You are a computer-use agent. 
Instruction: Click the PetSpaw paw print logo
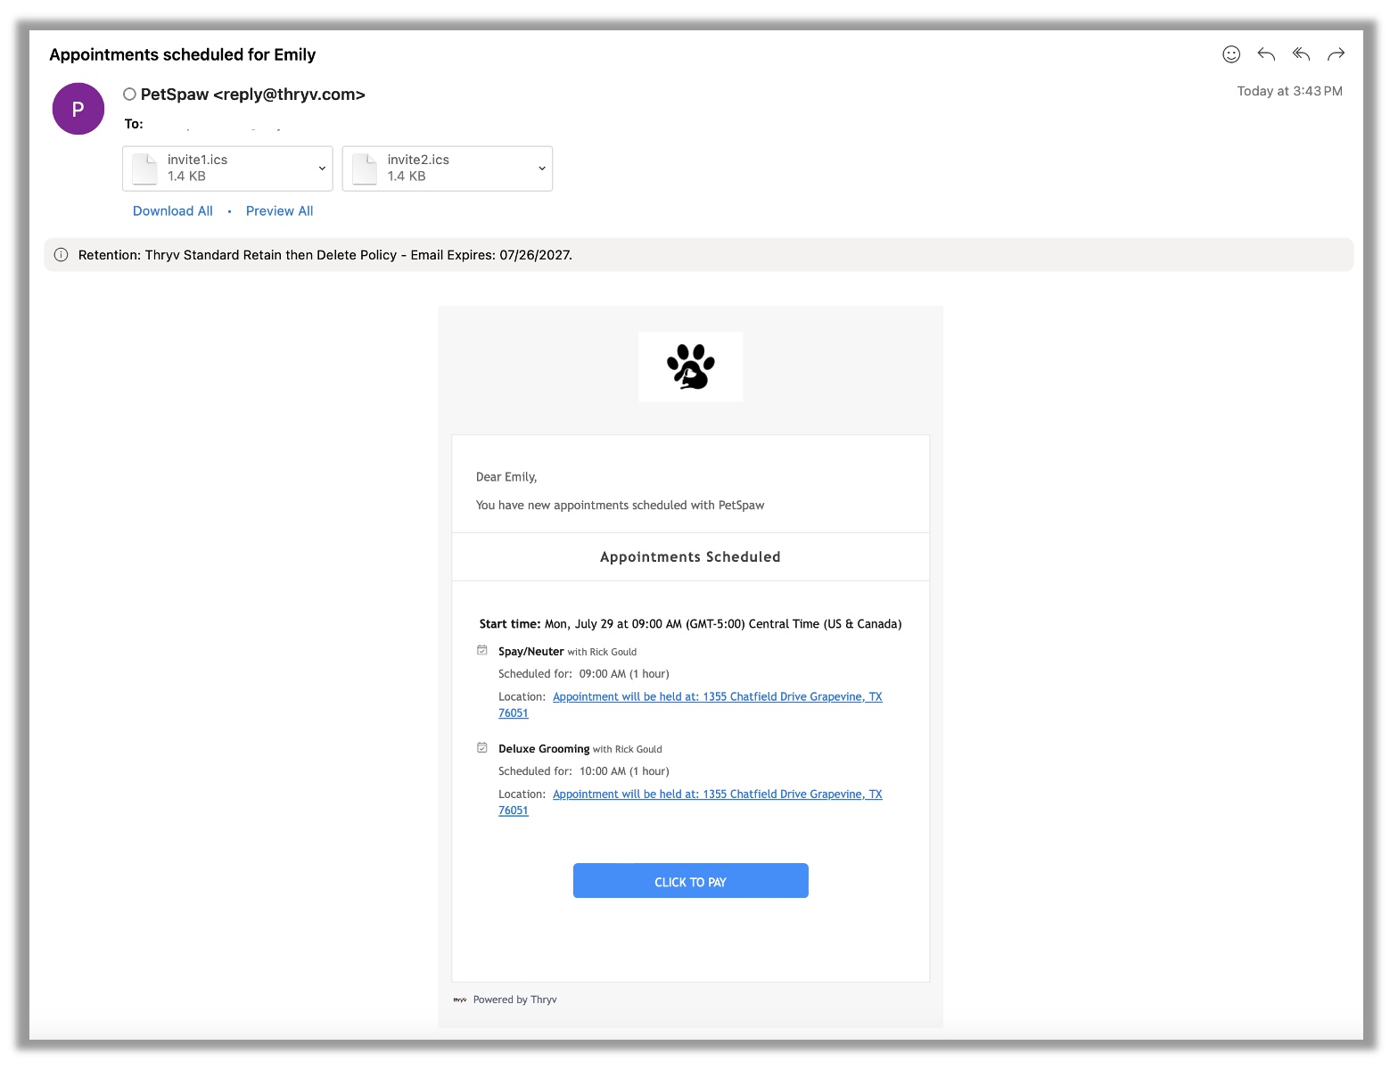point(690,366)
